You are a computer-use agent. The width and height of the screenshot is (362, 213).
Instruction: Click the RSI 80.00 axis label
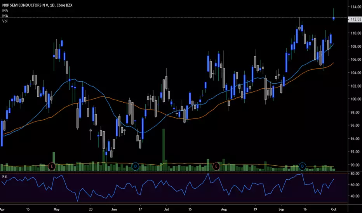355,173
